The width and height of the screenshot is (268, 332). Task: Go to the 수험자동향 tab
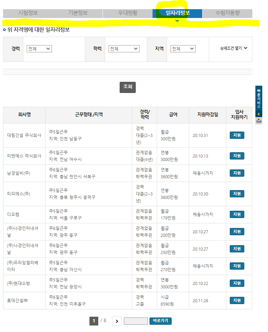[x=227, y=13]
